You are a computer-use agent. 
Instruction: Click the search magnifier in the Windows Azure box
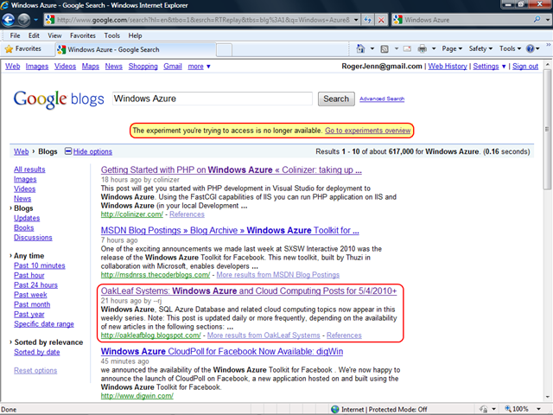537,19
